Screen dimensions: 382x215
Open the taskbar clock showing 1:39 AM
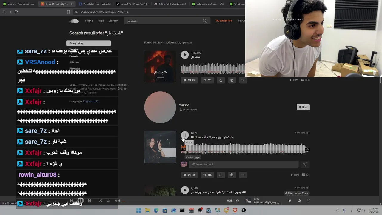point(373,210)
